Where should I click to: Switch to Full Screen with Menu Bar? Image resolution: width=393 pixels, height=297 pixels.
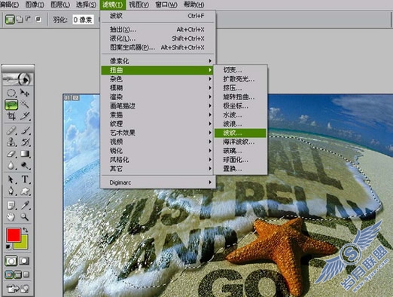[x=17, y=275]
